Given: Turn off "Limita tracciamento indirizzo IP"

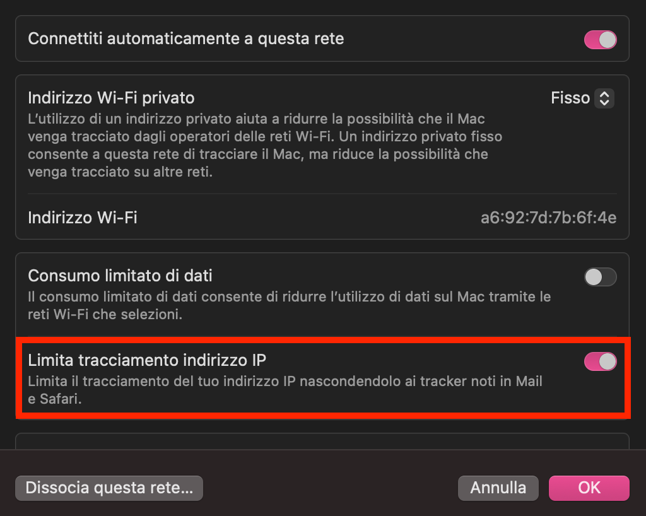Looking at the screenshot, I should click(599, 361).
